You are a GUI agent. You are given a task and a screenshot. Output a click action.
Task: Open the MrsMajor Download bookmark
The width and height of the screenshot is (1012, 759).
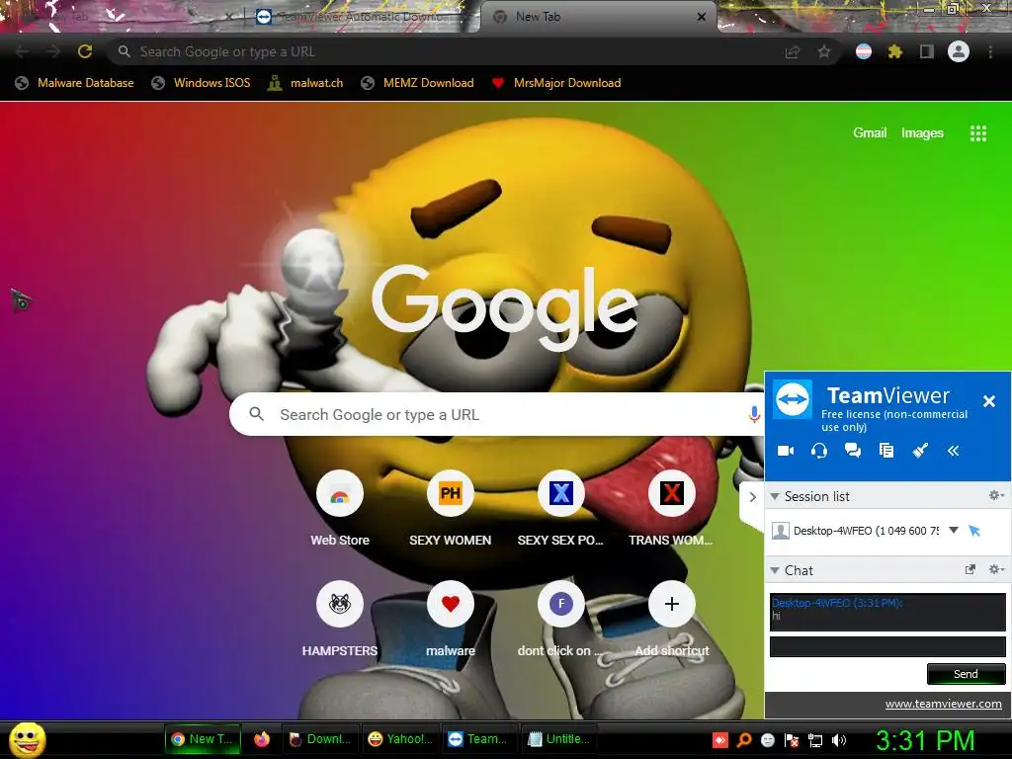pyautogui.click(x=556, y=83)
